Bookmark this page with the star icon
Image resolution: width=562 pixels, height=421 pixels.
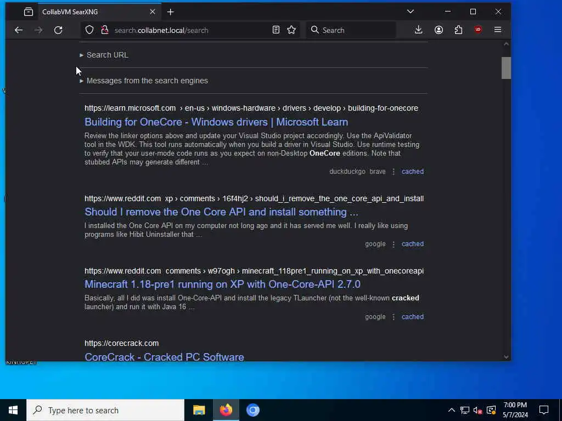pyautogui.click(x=291, y=30)
